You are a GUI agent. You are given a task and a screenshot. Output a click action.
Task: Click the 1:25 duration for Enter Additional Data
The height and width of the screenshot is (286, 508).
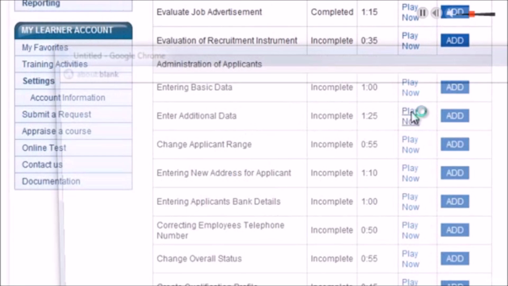click(x=369, y=116)
